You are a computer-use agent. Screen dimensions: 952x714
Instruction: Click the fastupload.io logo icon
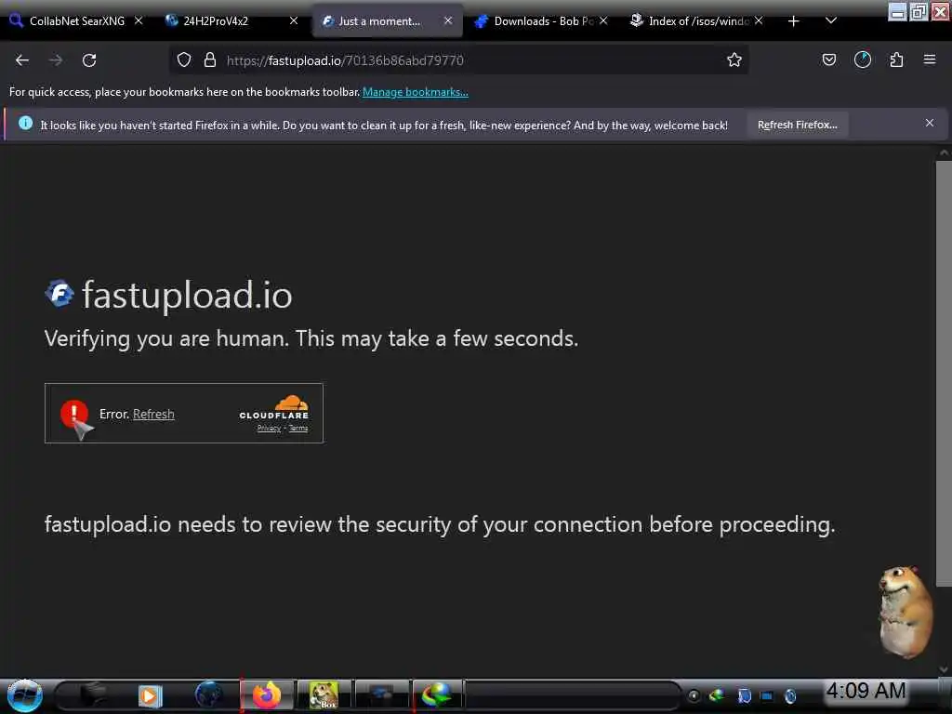(59, 294)
